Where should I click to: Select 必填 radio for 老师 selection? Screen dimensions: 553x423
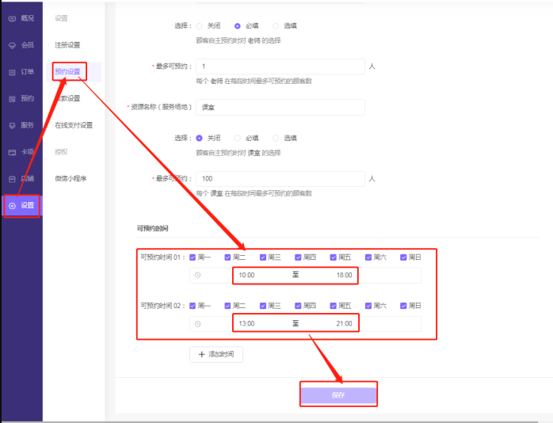click(x=238, y=25)
